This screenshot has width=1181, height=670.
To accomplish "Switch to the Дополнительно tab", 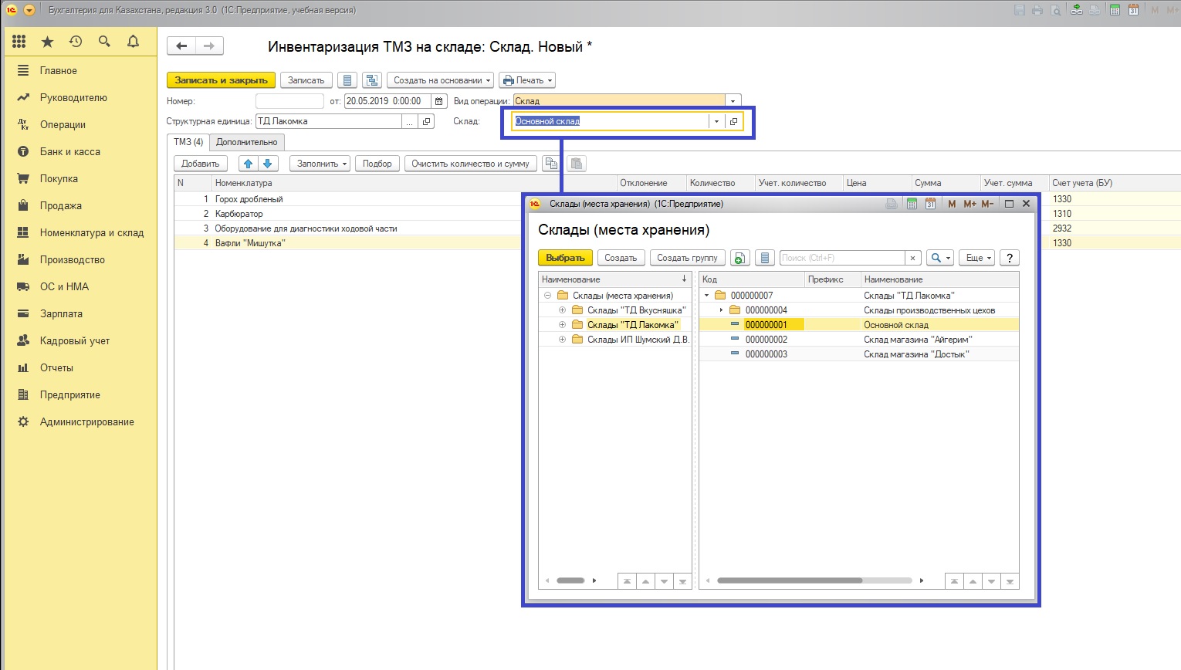I will (x=246, y=142).
